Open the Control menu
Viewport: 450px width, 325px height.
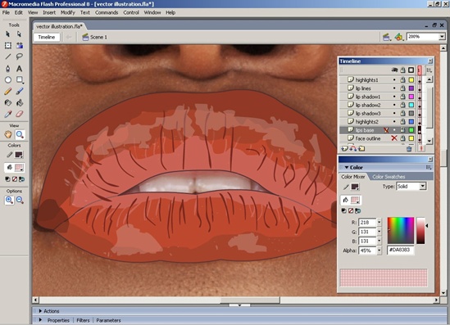click(x=131, y=12)
